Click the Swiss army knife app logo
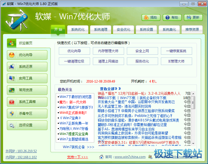The height and width of the screenshot is (164, 208). (x=16, y=20)
